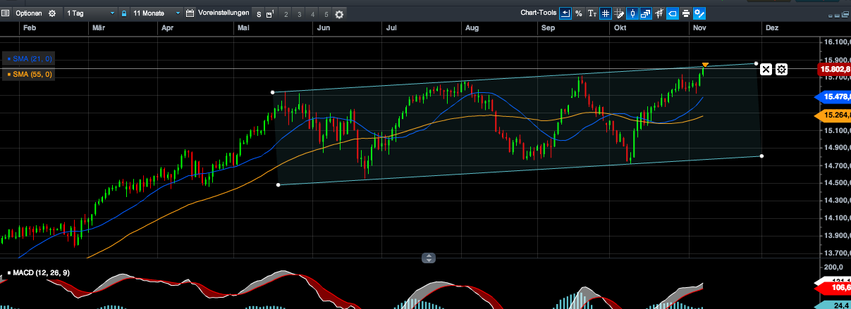
Task: Print the chart
Action: tap(686, 13)
